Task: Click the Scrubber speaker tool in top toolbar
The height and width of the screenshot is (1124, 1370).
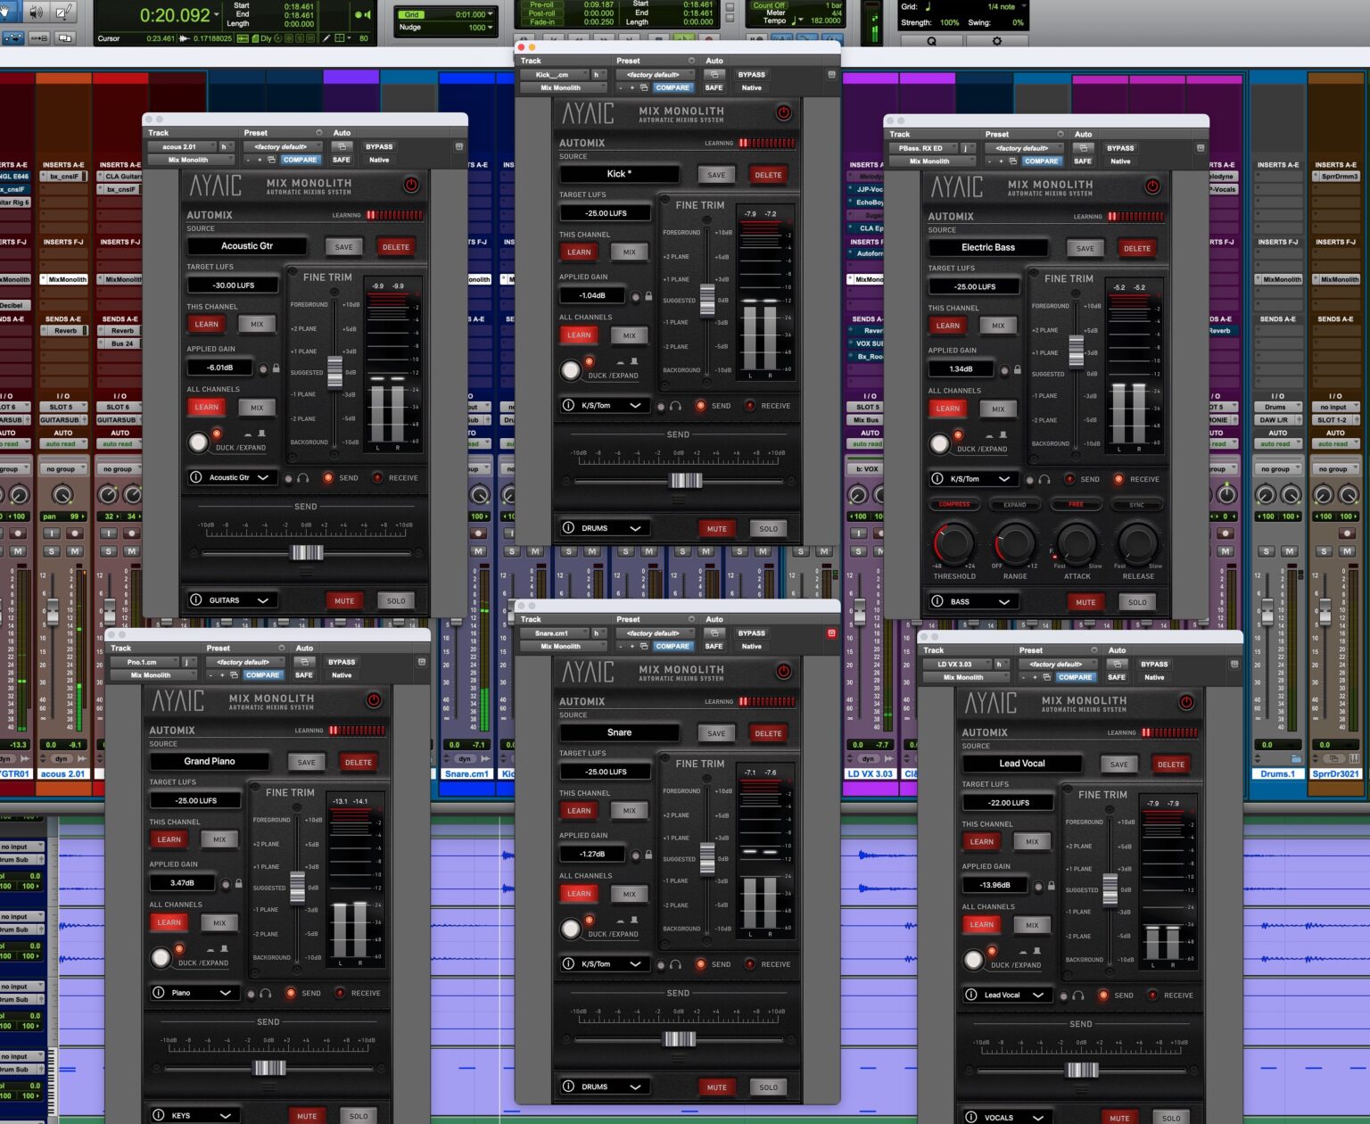Action: pyautogui.click(x=37, y=12)
